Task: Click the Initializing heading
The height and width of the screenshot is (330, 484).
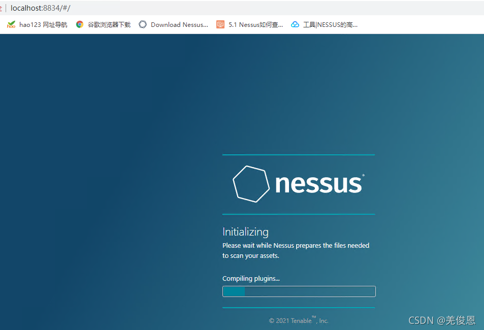Action: coord(245,232)
